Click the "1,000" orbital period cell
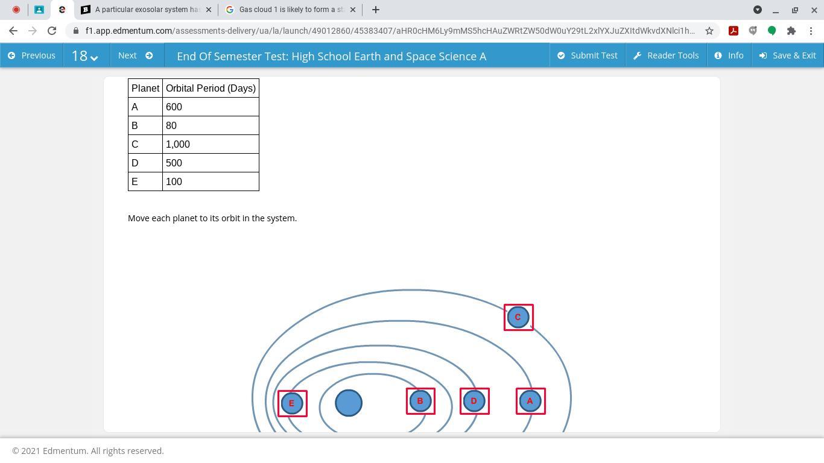The height and width of the screenshot is (463, 824). pos(211,144)
